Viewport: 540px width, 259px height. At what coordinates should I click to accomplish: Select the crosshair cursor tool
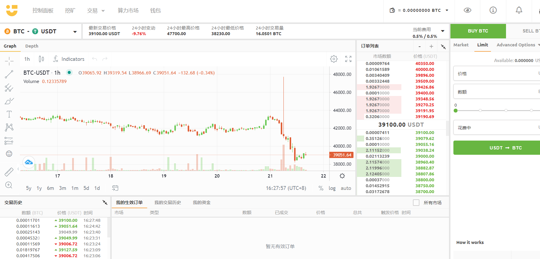click(9, 61)
